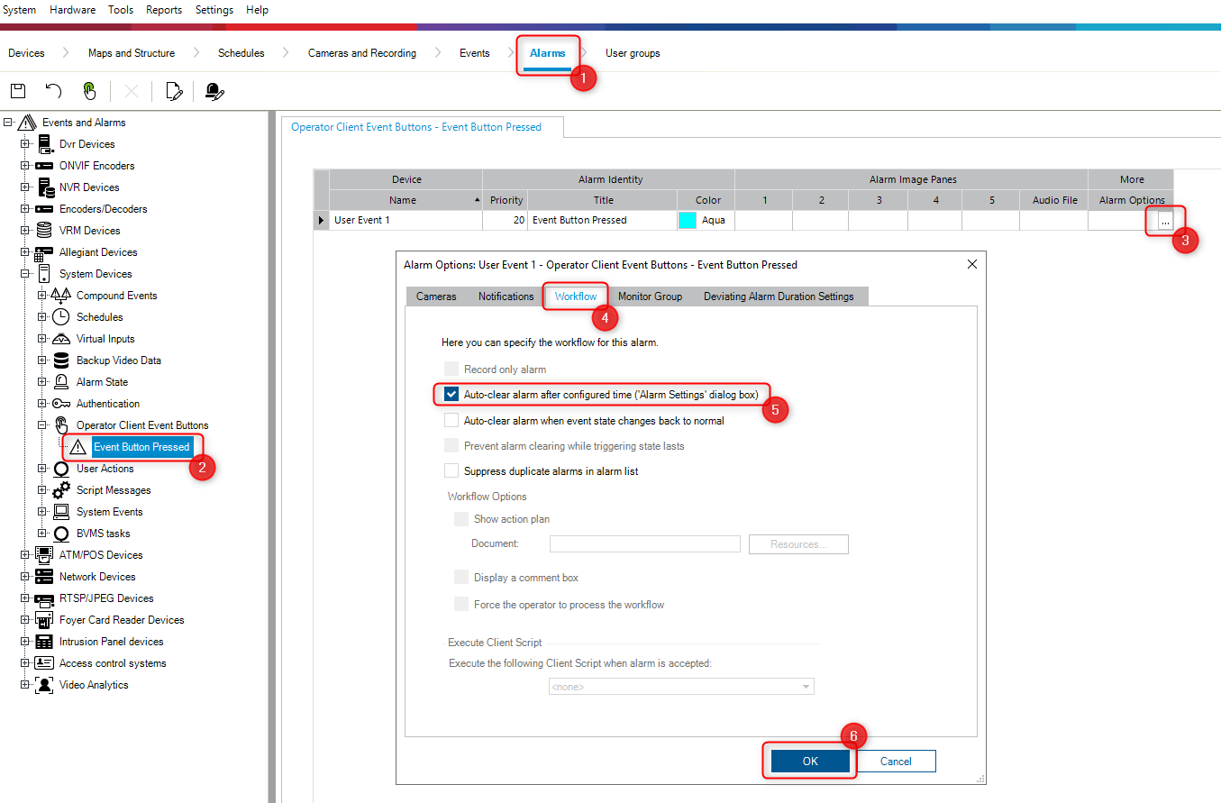Click the document edit pencil icon

[174, 91]
